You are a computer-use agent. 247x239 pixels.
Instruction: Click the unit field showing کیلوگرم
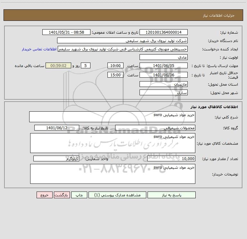pos(56,158)
